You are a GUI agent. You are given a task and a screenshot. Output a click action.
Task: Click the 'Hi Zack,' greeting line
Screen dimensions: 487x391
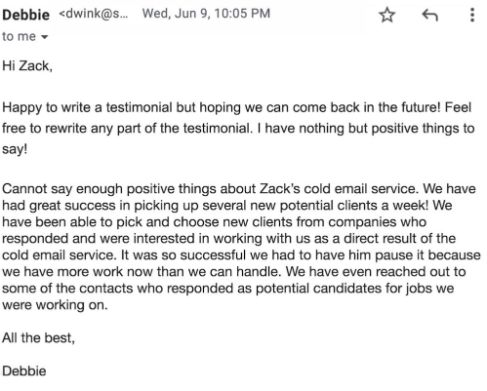pos(27,66)
